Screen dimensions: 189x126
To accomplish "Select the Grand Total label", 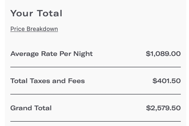I will point(31,108).
